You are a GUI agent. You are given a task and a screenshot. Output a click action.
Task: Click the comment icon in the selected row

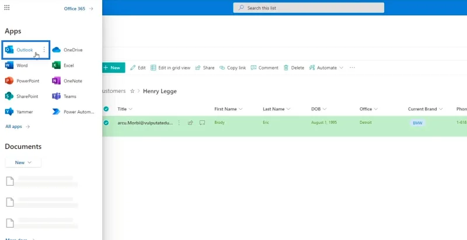[202, 123]
